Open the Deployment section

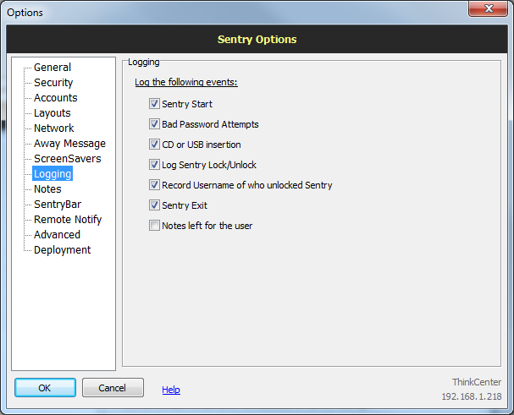[63, 250]
